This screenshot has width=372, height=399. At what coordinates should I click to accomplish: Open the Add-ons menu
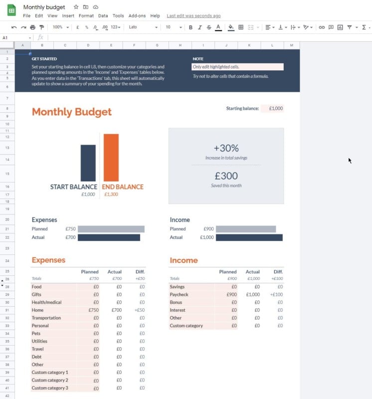(x=137, y=16)
